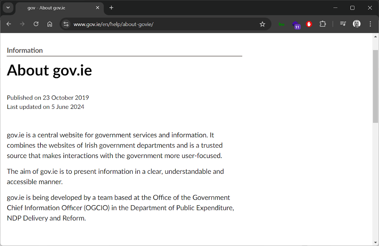Bookmark this page with the star icon

[262, 24]
